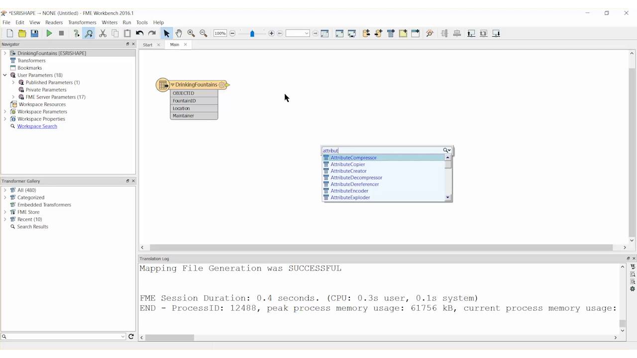The image size is (637, 358).
Task: Stop the translation with the square stop icon
Action: coord(61,33)
